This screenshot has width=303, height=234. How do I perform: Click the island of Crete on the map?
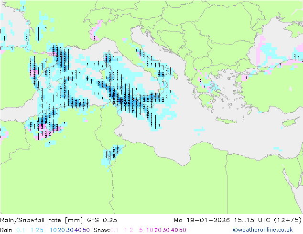tap(226, 120)
